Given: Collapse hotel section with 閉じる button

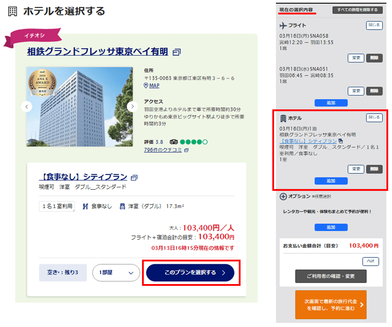Looking at the screenshot, I should click(374, 117).
